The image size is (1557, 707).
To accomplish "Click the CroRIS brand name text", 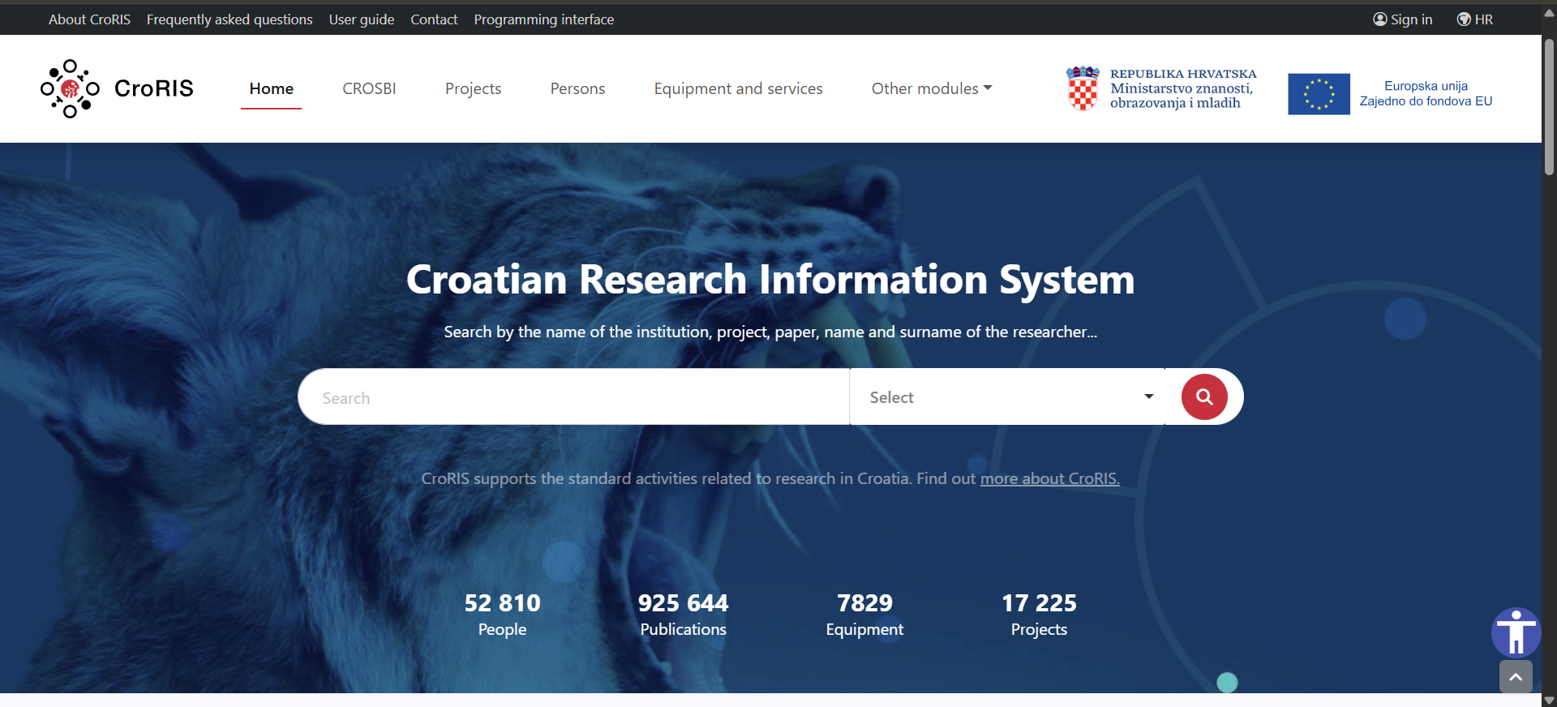I will coord(154,88).
